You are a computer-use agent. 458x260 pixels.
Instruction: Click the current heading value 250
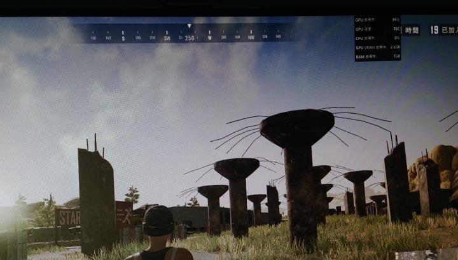pos(190,38)
